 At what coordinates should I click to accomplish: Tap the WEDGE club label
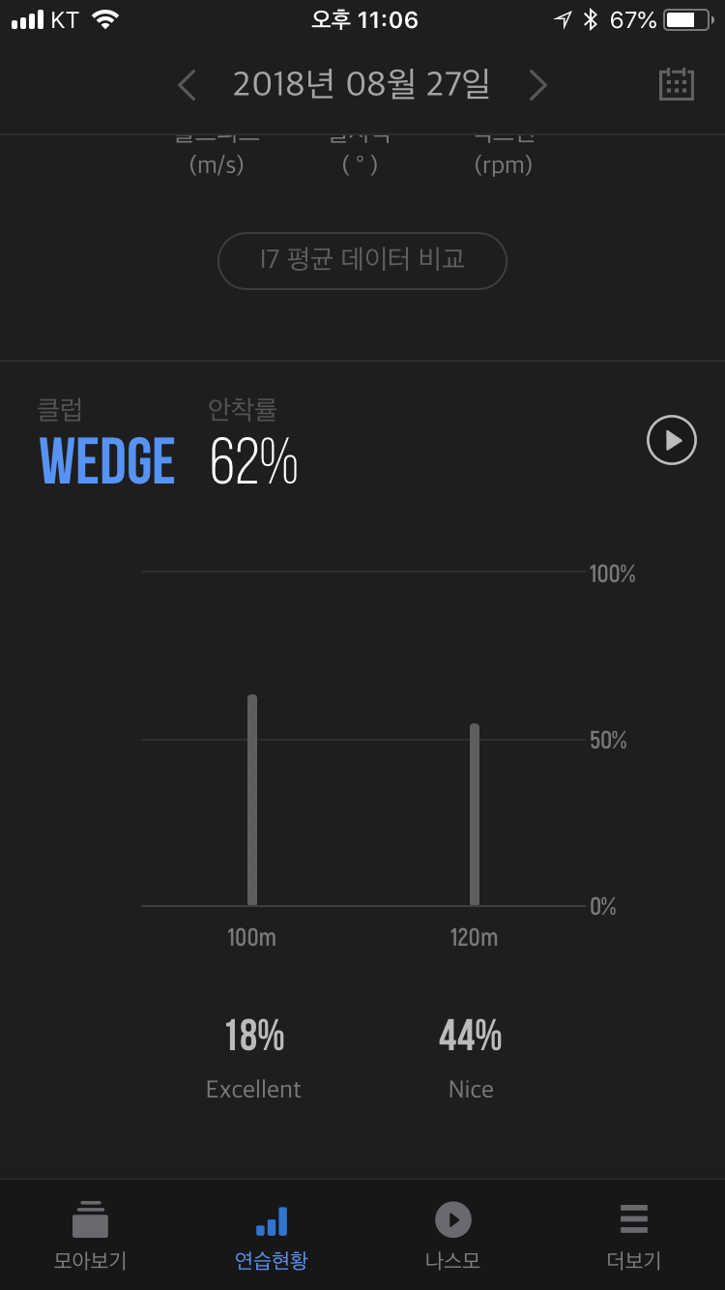pos(107,462)
